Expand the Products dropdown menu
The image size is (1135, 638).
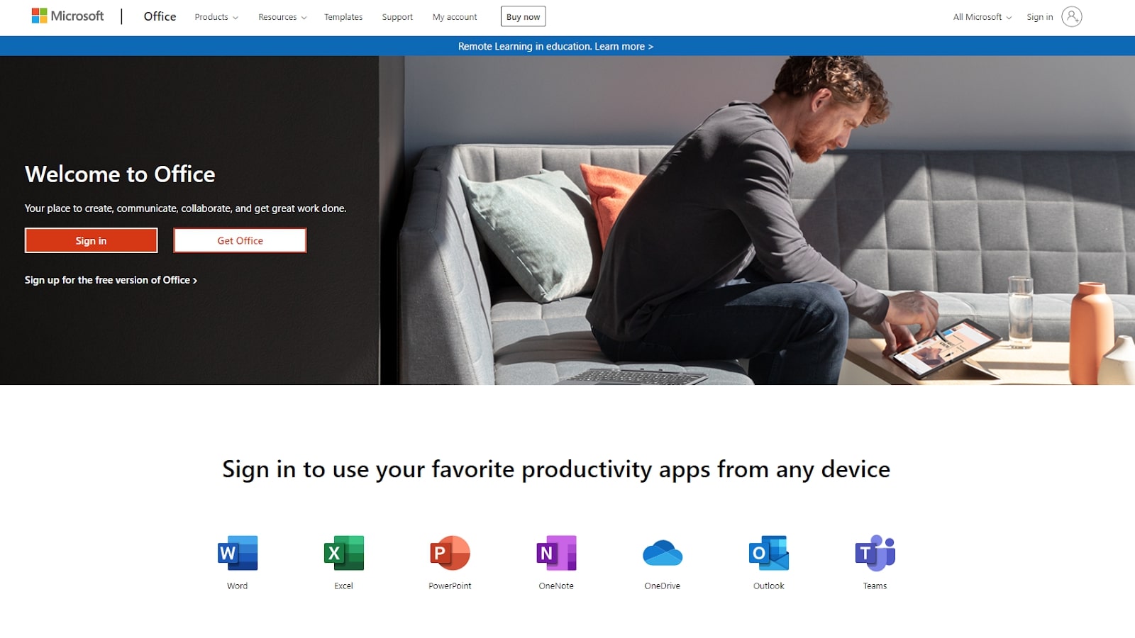[216, 17]
